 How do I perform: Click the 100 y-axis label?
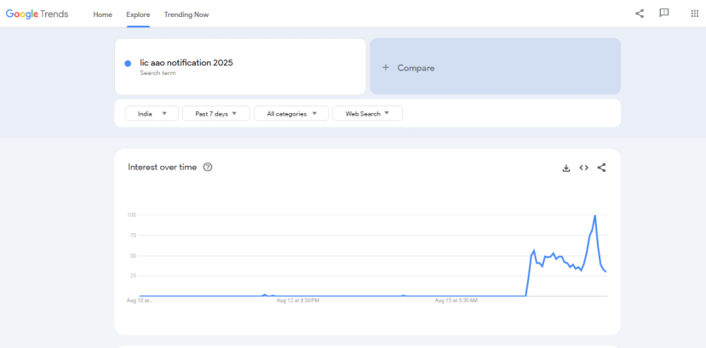click(131, 215)
